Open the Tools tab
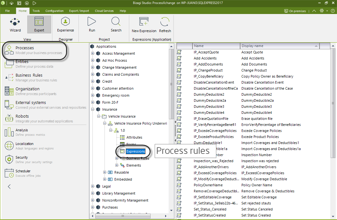The width and height of the screenshot is (337, 220). coord(36,11)
